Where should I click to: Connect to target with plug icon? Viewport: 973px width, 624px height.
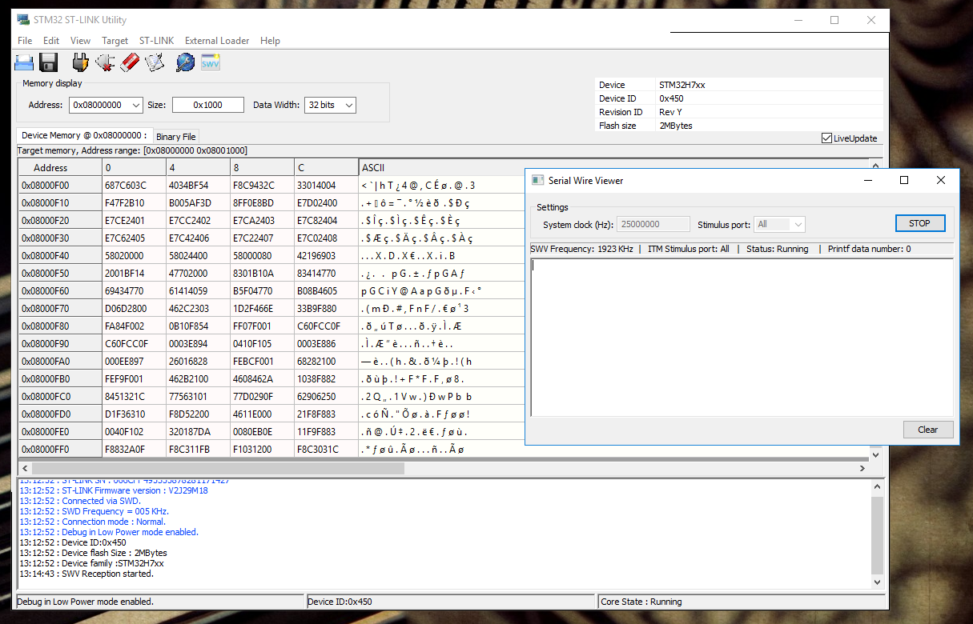[80, 62]
